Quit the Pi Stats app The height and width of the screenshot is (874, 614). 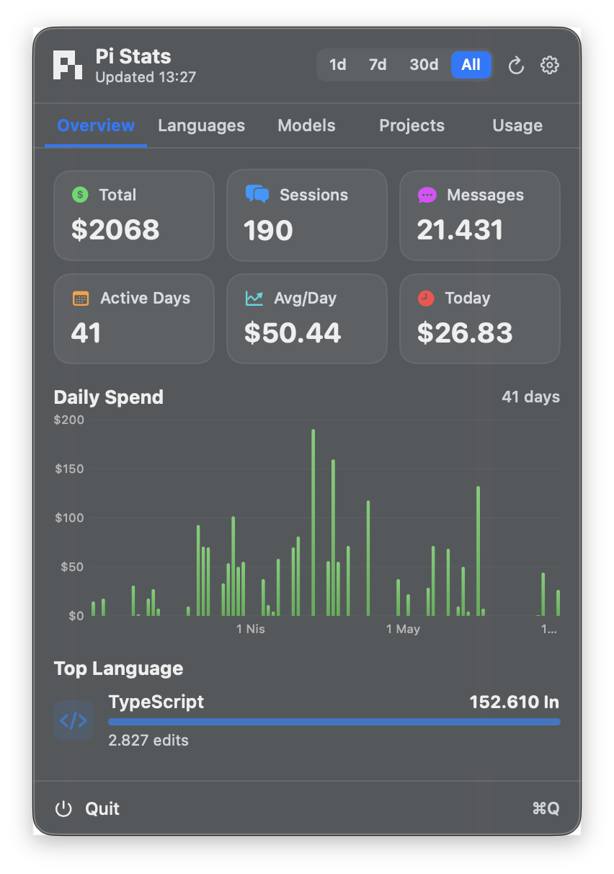[89, 808]
